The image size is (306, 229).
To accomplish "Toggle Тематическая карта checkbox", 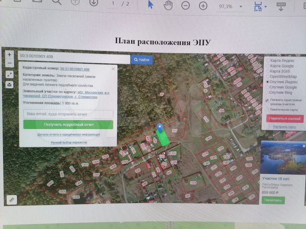I will pos(267,110).
